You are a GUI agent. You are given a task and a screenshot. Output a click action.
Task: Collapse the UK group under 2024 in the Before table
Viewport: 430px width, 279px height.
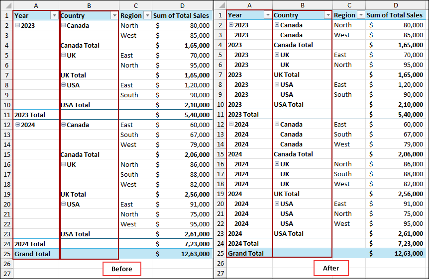tap(63, 164)
